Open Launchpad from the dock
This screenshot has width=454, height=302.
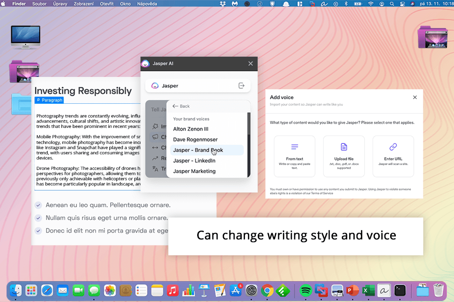coord(31,291)
